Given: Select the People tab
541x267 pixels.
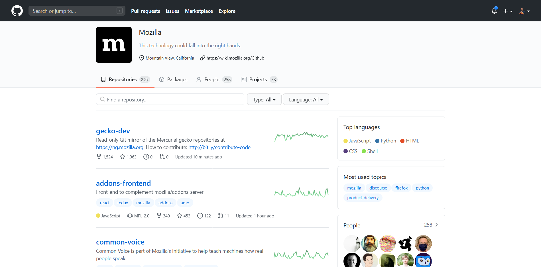Looking at the screenshot, I should pos(214,80).
